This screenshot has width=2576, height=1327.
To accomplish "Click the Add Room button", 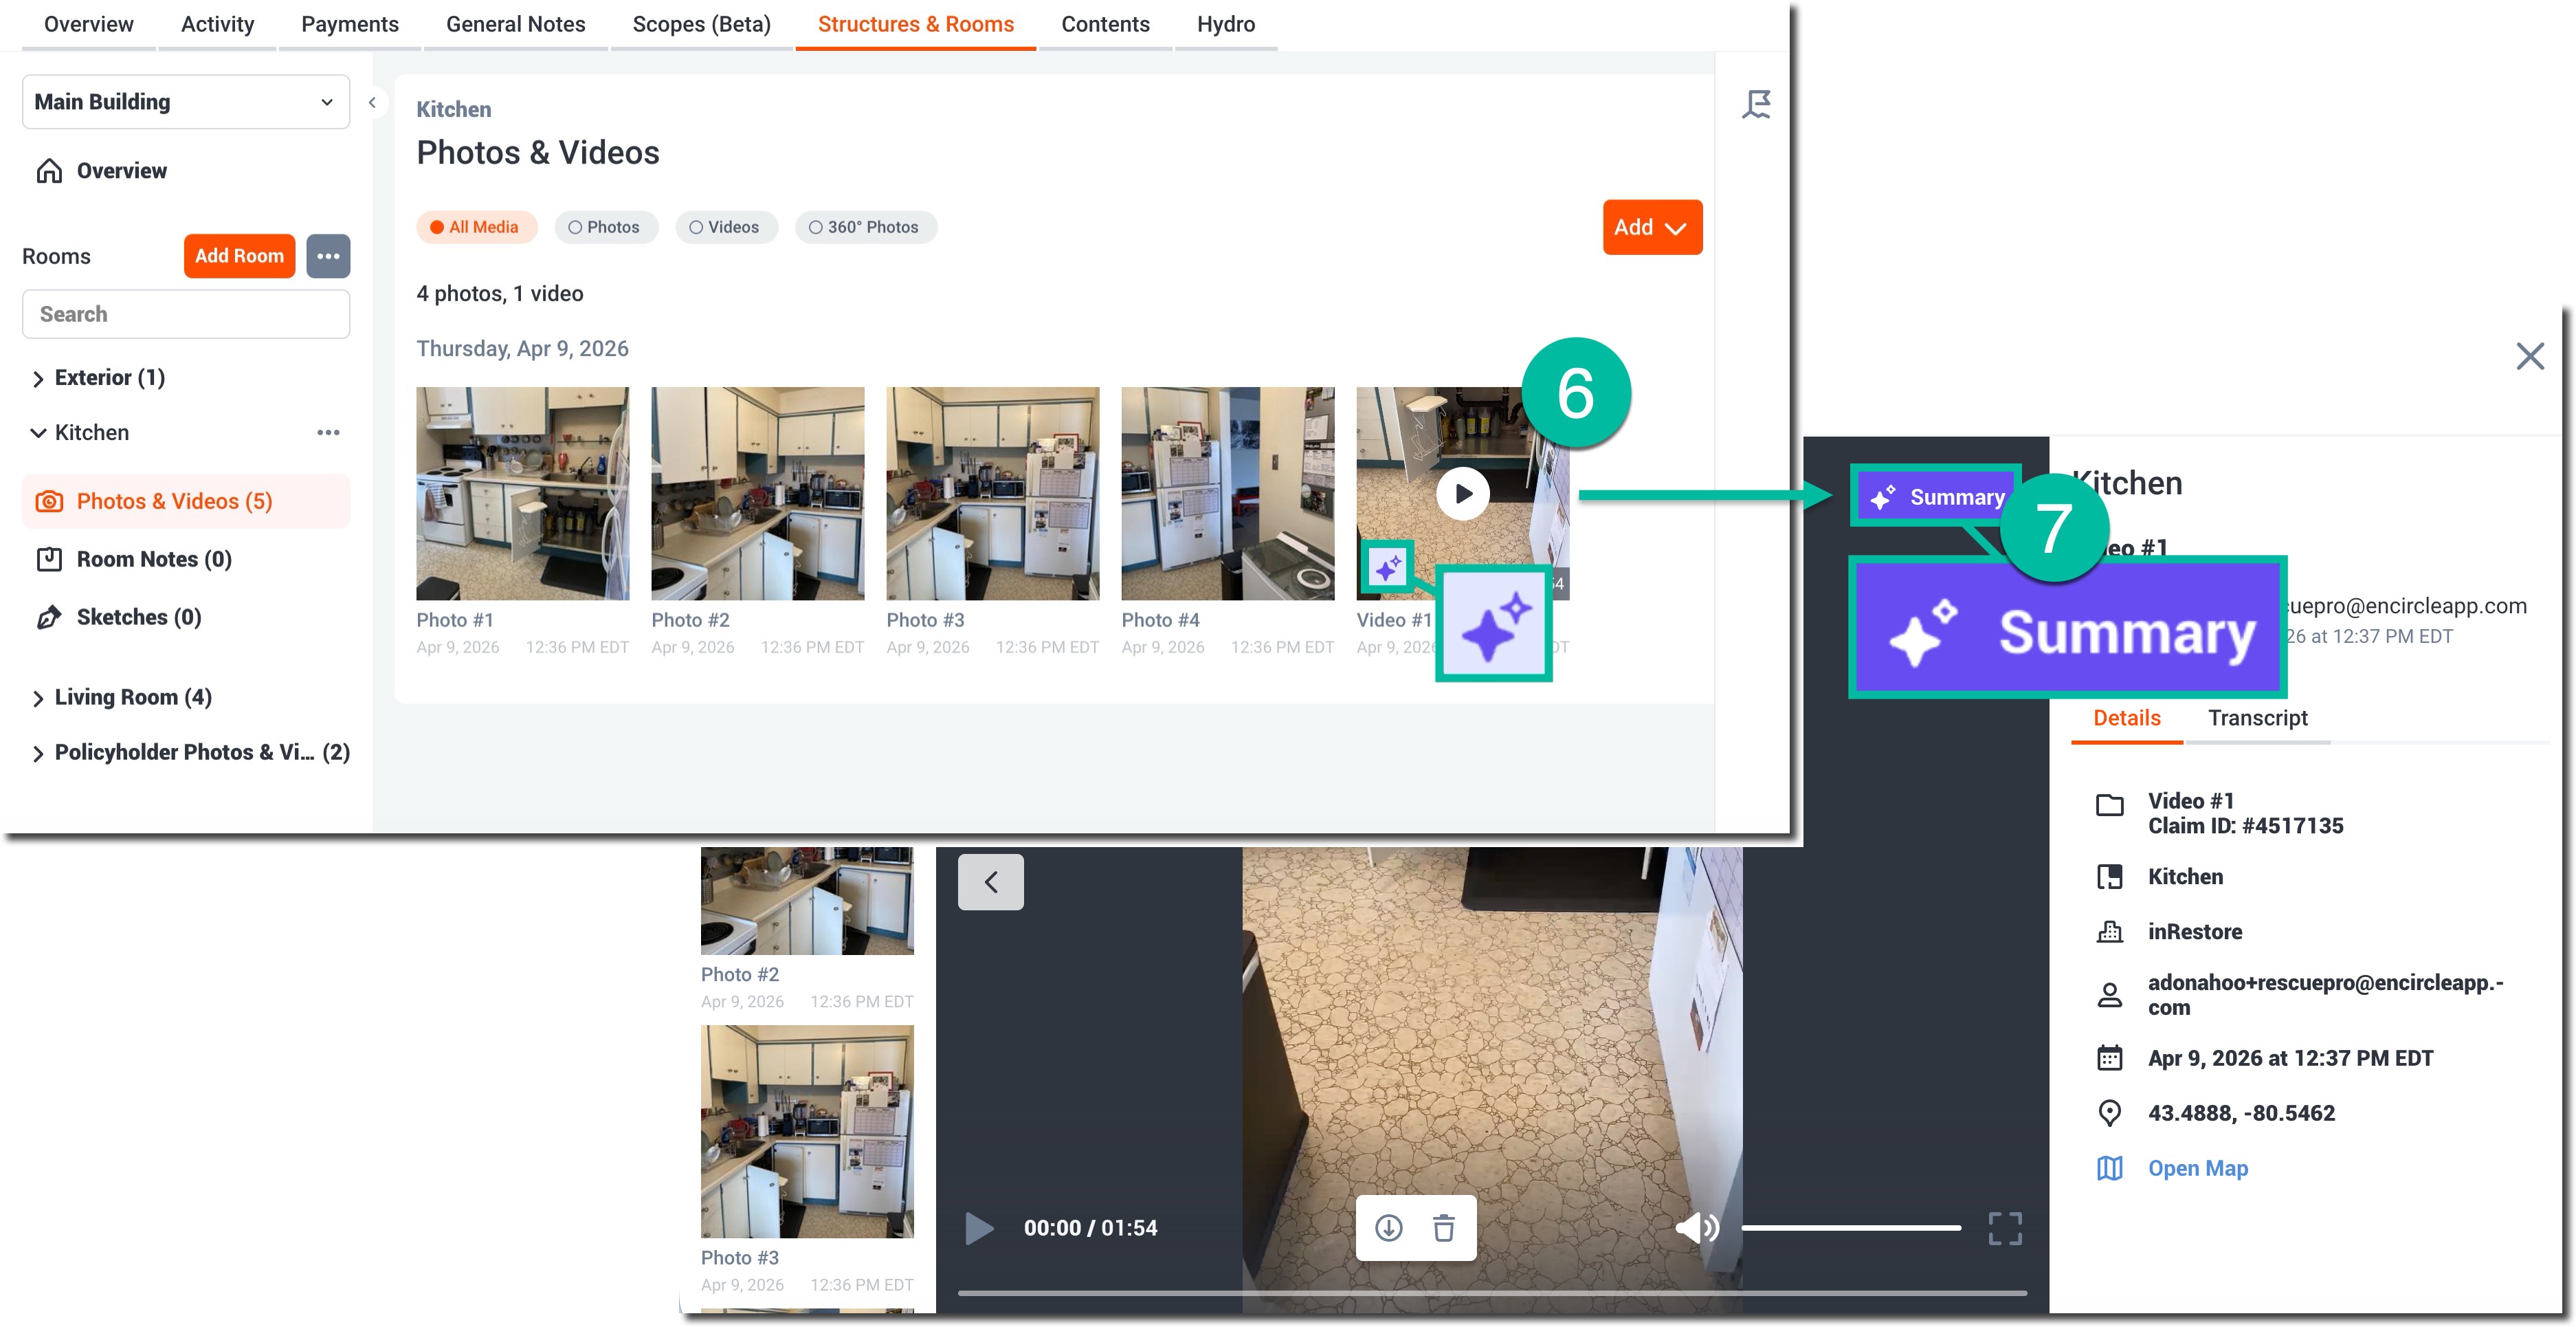I will 239,256.
